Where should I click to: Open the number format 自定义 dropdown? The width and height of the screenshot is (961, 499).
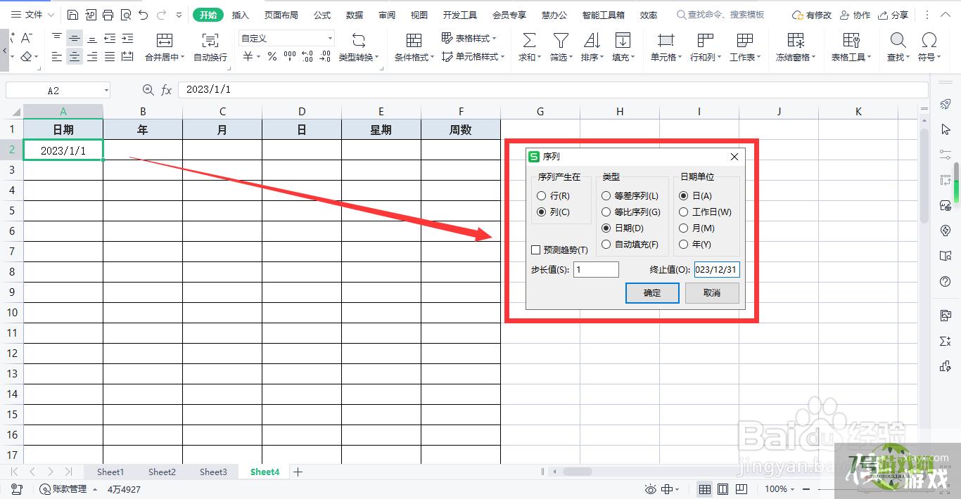point(330,39)
